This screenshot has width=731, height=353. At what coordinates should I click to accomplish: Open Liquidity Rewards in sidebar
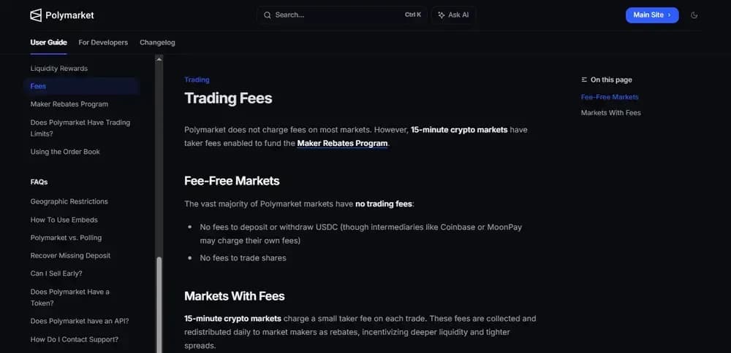coord(58,69)
